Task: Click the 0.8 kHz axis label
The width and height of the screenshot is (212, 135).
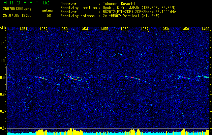Action: point(3,94)
